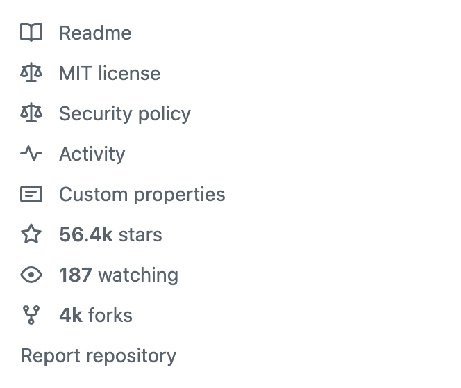Show the Custom properties link
The image size is (461, 388).
point(142,194)
